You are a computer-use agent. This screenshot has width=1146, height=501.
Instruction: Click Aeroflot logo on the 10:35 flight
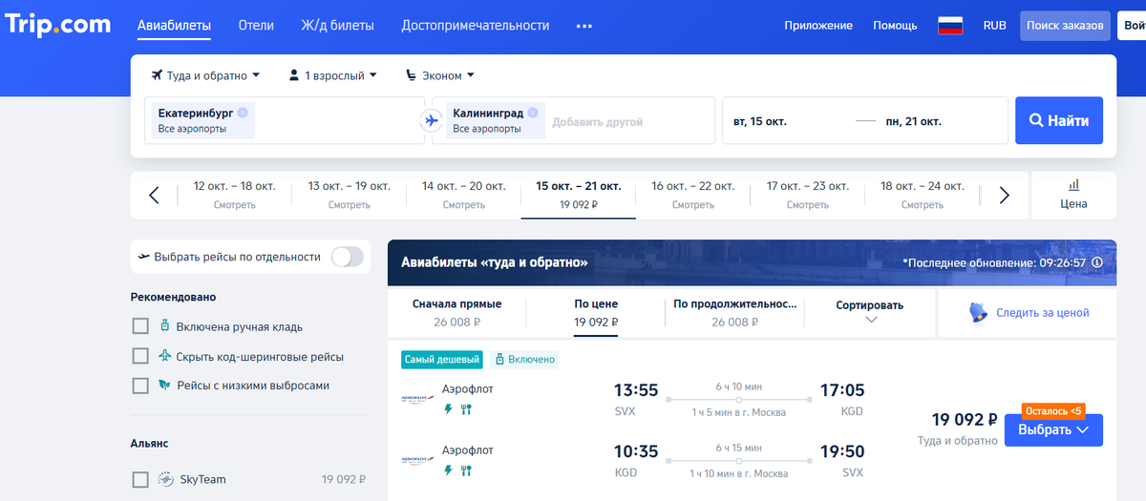click(x=418, y=460)
